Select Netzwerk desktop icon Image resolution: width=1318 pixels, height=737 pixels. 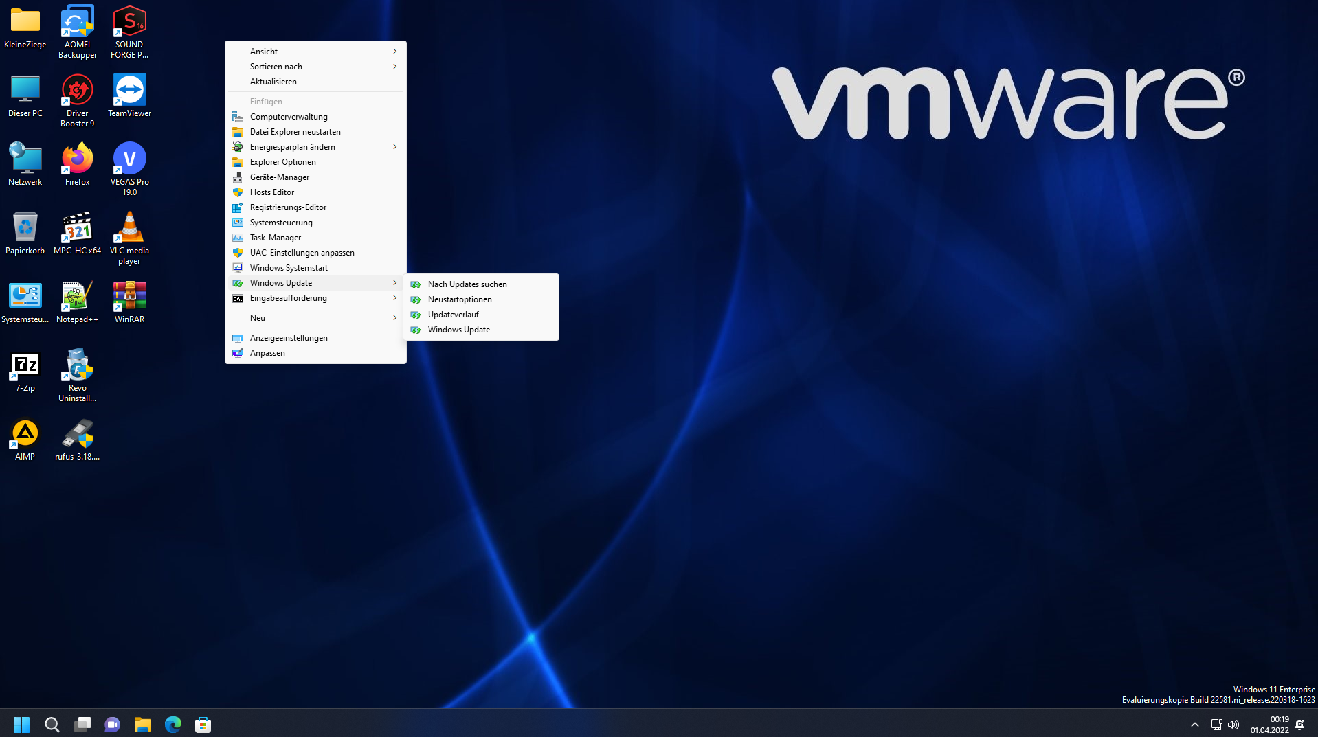coord(25,166)
